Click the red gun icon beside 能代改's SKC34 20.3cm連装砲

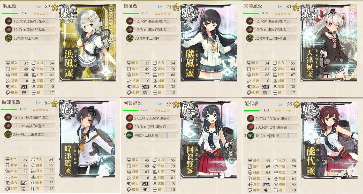(250, 119)
